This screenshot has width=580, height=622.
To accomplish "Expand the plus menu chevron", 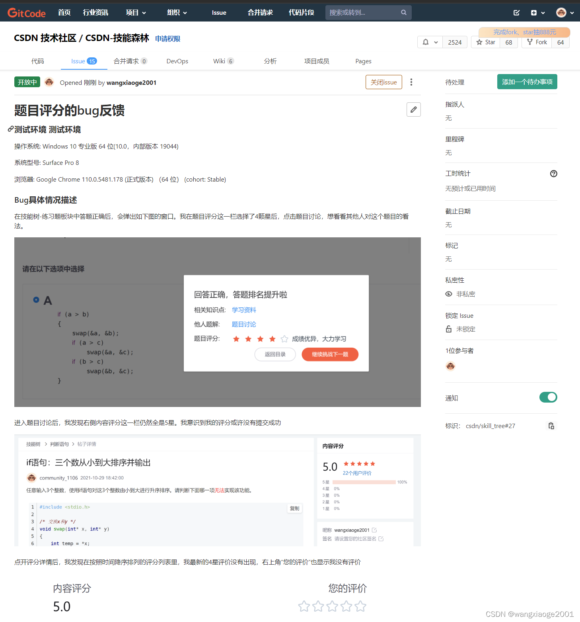I will 543,13.
